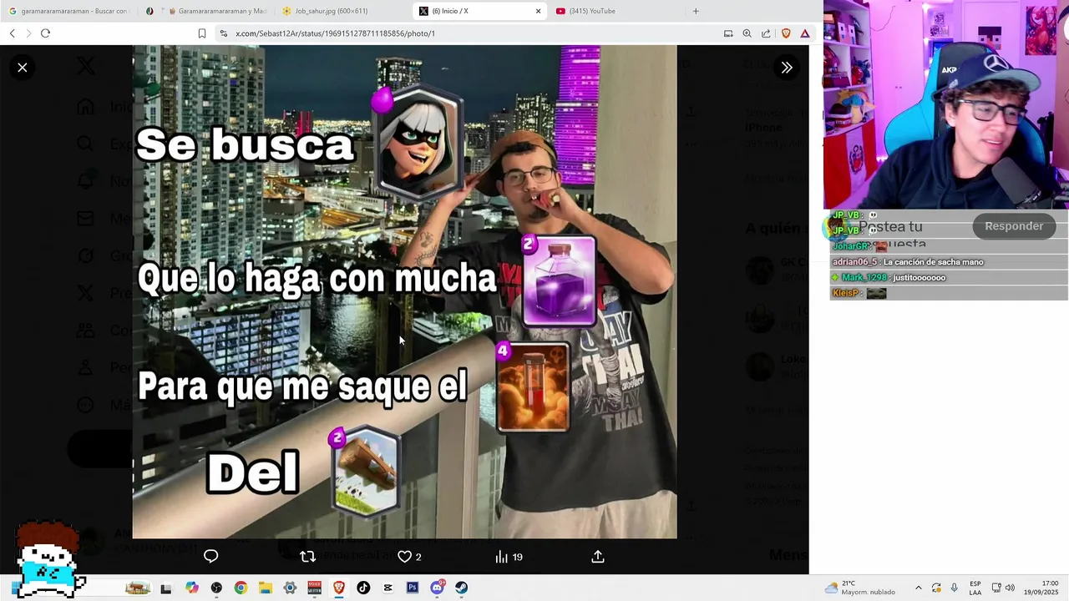
Task: Switch to the YouTube tab
Action: [x=616, y=11]
